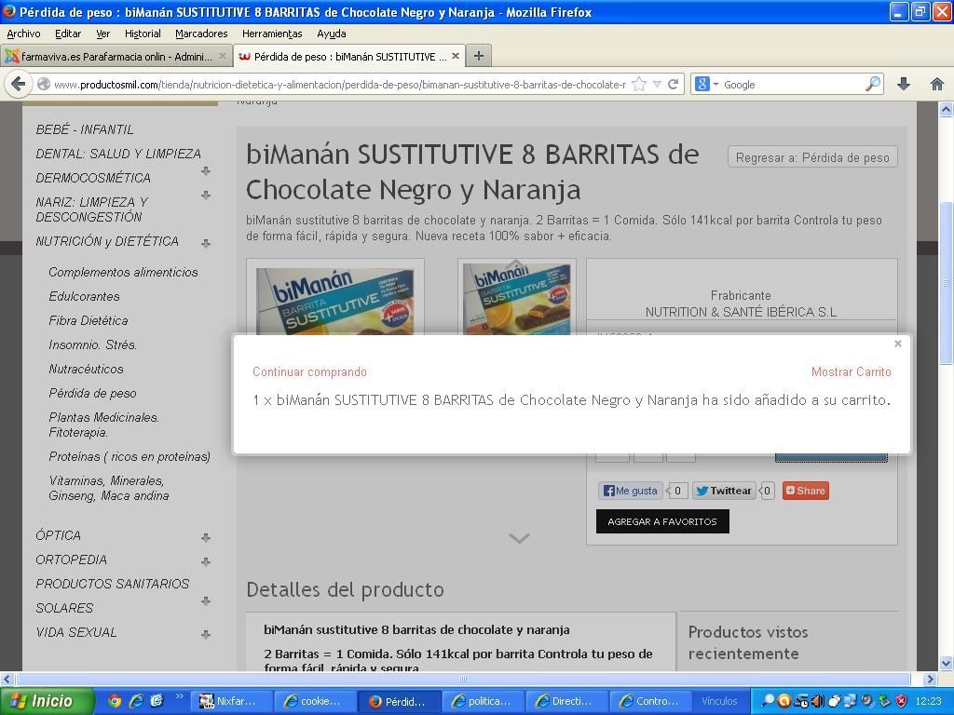Click the second biManán product thumbnail
Image resolution: width=954 pixels, height=715 pixels.
(517, 298)
